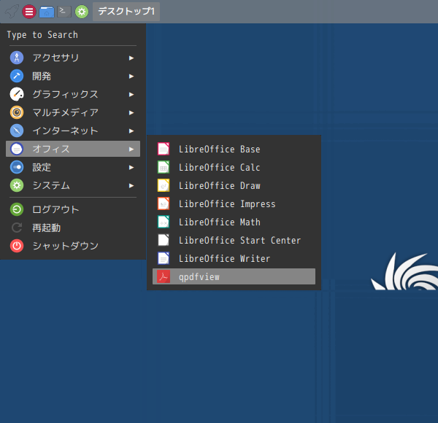Launch LibreOffice Calc
The image size is (438, 423).
coord(234,167)
